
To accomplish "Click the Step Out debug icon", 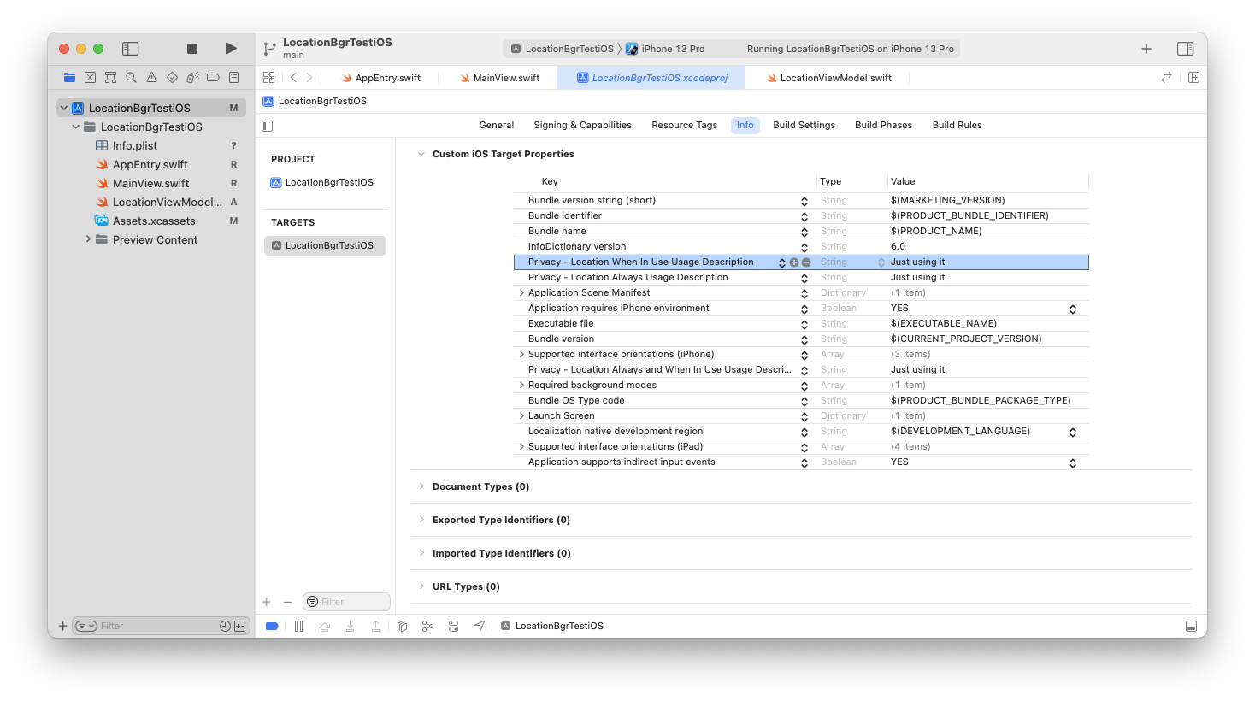I will click(375, 626).
